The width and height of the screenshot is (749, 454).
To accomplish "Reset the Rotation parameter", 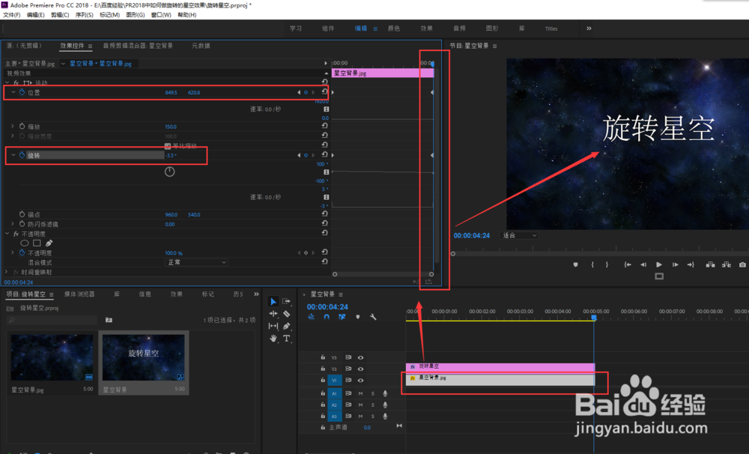I will point(325,155).
